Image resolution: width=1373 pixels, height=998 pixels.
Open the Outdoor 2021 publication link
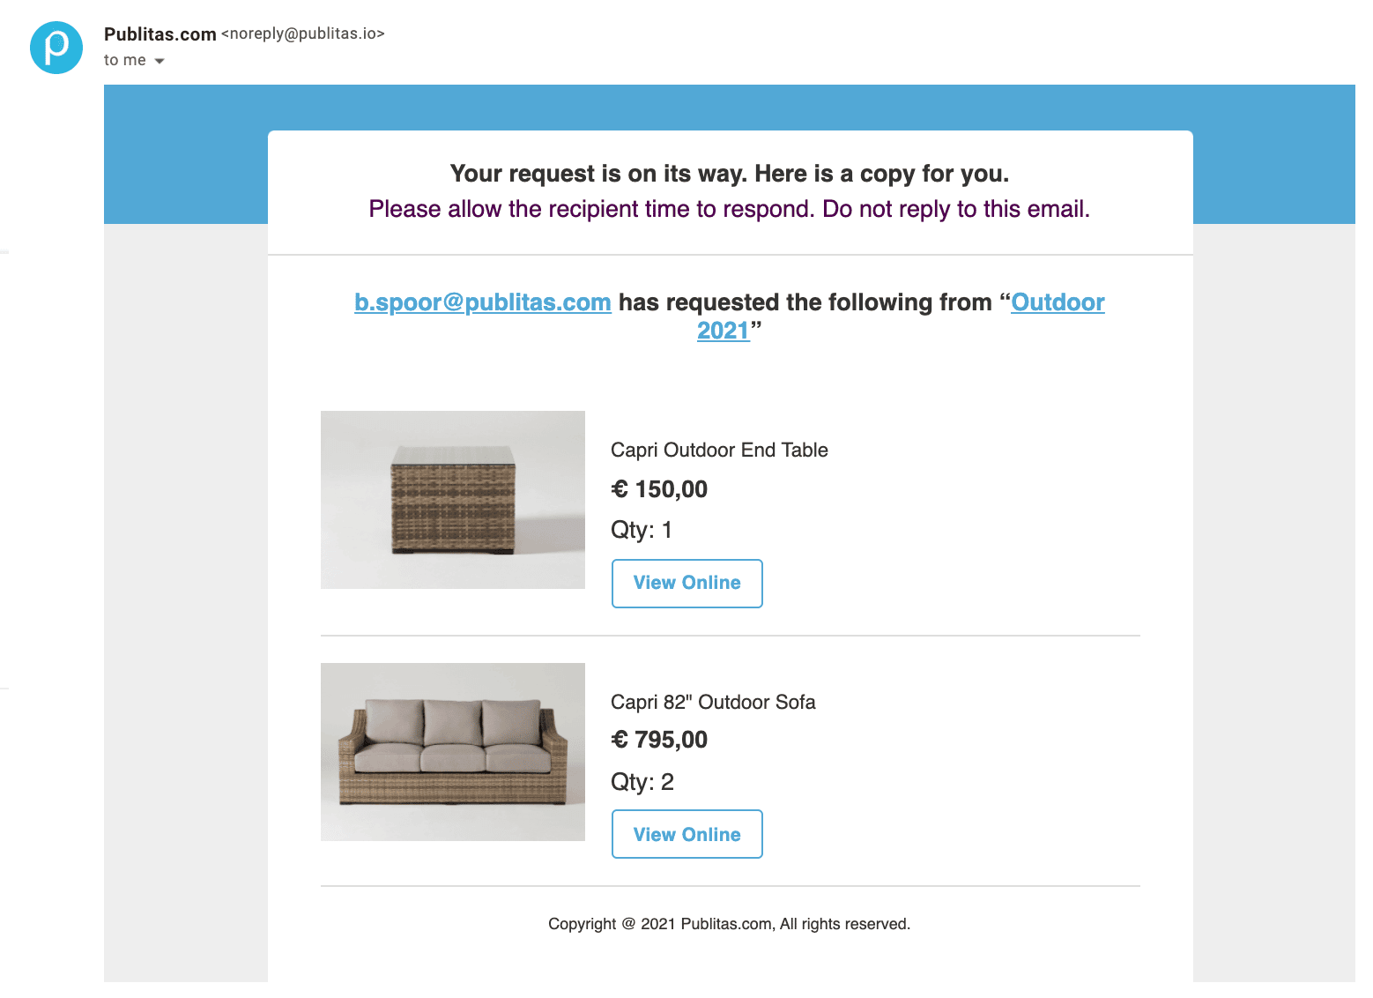click(1057, 302)
